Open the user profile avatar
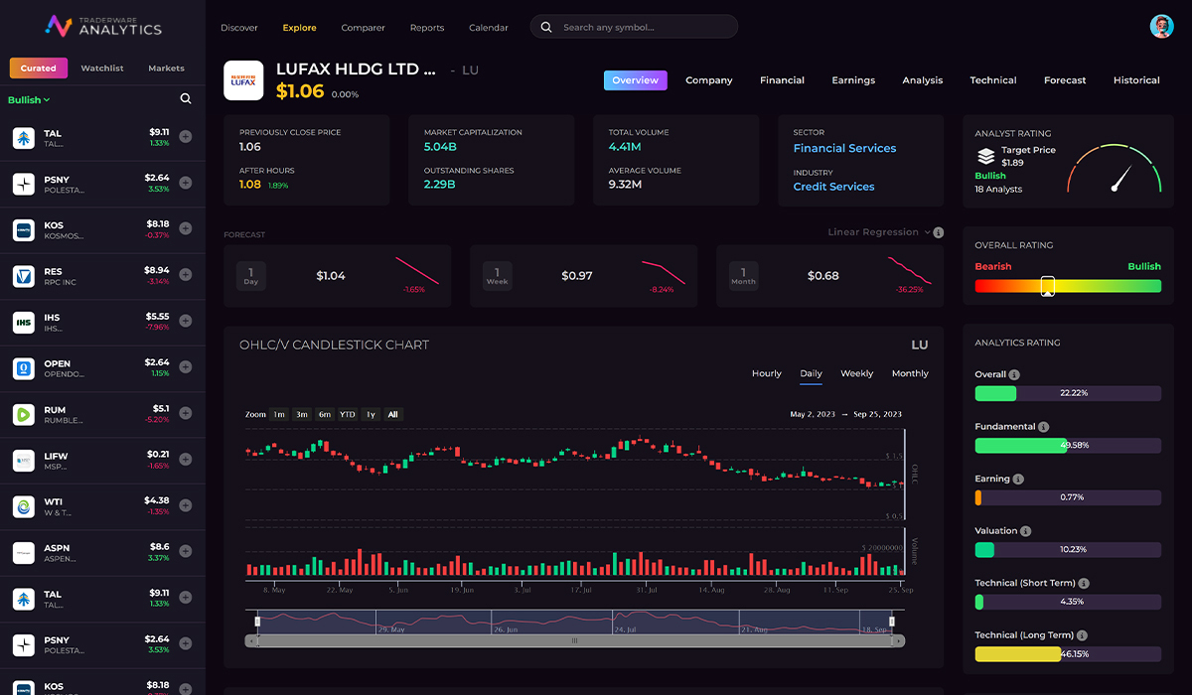Screen dimensions: 1192x695 [1161, 27]
